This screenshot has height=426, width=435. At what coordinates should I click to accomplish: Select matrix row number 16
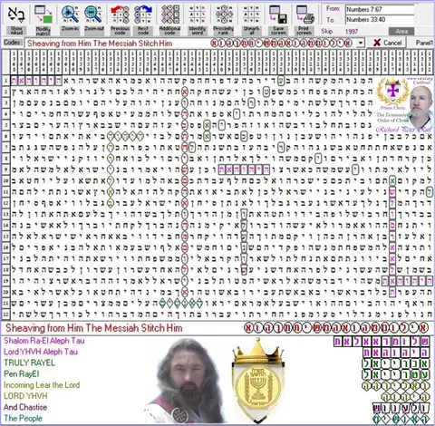click(x=5, y=247)
